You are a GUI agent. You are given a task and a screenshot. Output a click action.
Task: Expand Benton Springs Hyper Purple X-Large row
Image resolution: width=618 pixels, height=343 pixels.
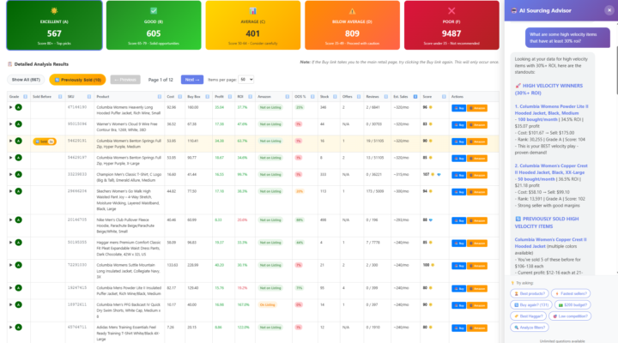pyautogui.click(x=10, y=158)
